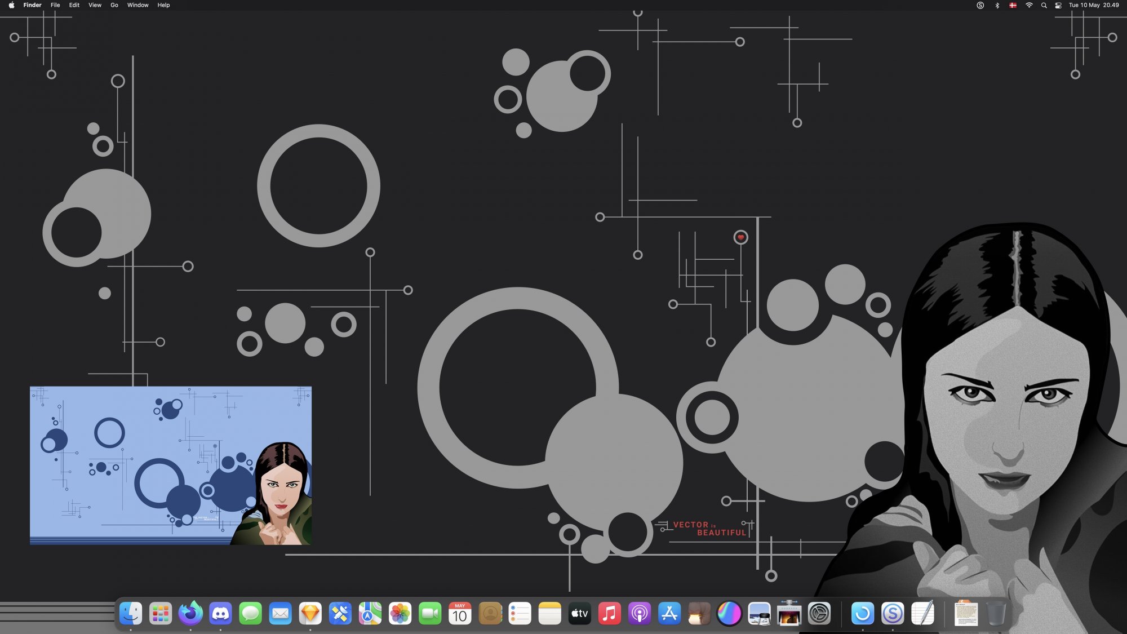Click the blue wallpaper image thumbnail
This screenshot has width=1127, height=634.
[170, 465]
